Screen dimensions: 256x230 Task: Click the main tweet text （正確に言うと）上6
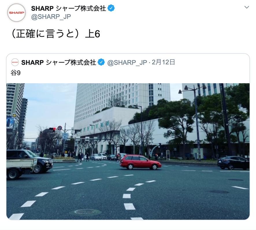click(x=55, y=34)
